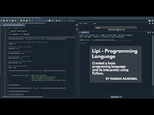The width and height of the screenshot is (154, 115).
Task: Expand folded class Function block
Action: (x=7, y=85)
